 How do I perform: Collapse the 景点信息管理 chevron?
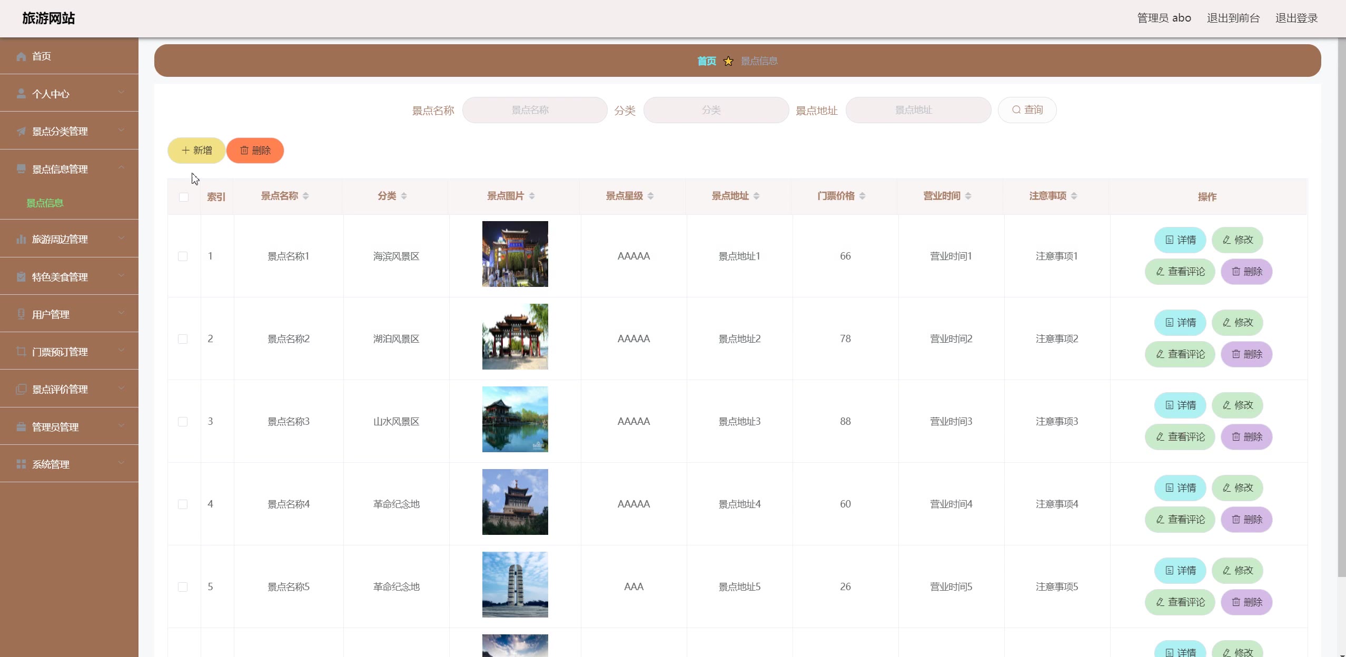coord(122,167)
